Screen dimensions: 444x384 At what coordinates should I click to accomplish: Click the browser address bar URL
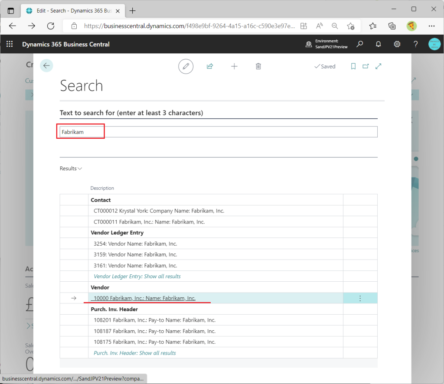(x=189, y=26)
